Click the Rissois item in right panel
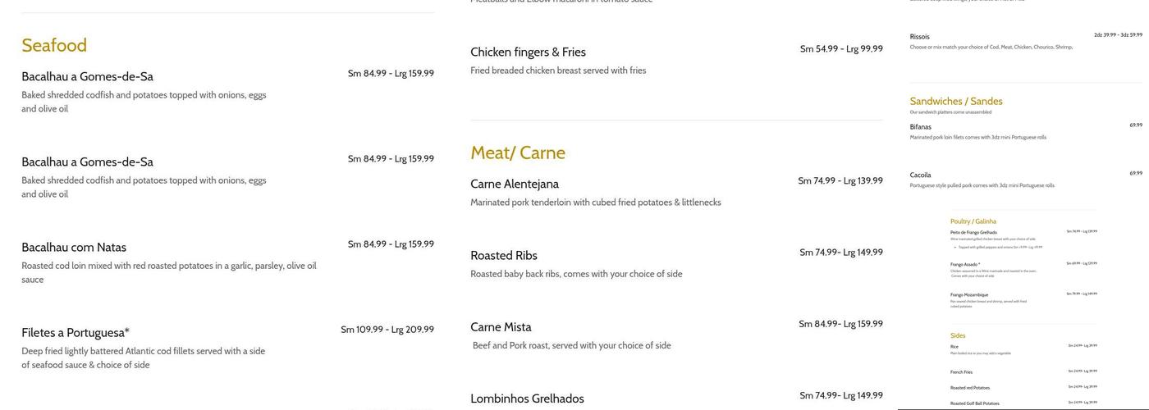 (920, 37)
